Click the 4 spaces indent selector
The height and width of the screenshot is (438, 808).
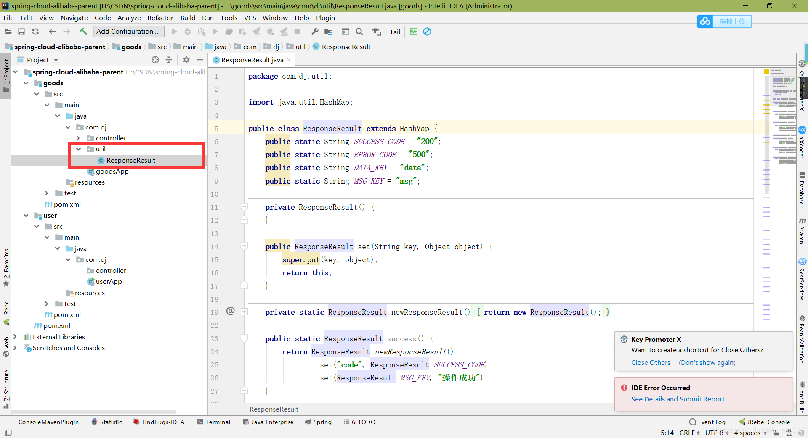tap(750, 433)
